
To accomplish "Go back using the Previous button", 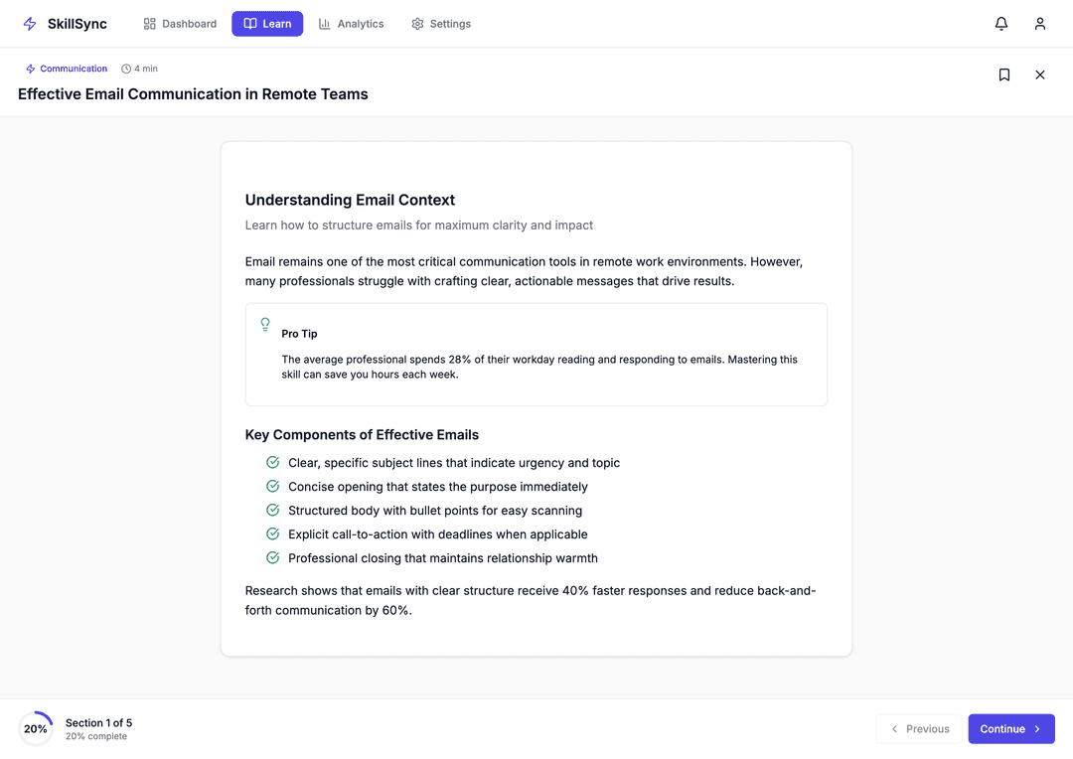I will [918, 728].
